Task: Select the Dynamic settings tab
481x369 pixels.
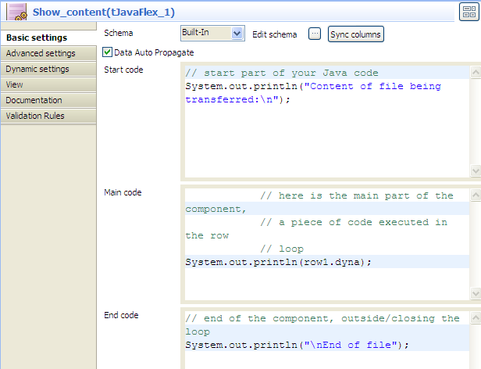Action: (x=37, y=70)
